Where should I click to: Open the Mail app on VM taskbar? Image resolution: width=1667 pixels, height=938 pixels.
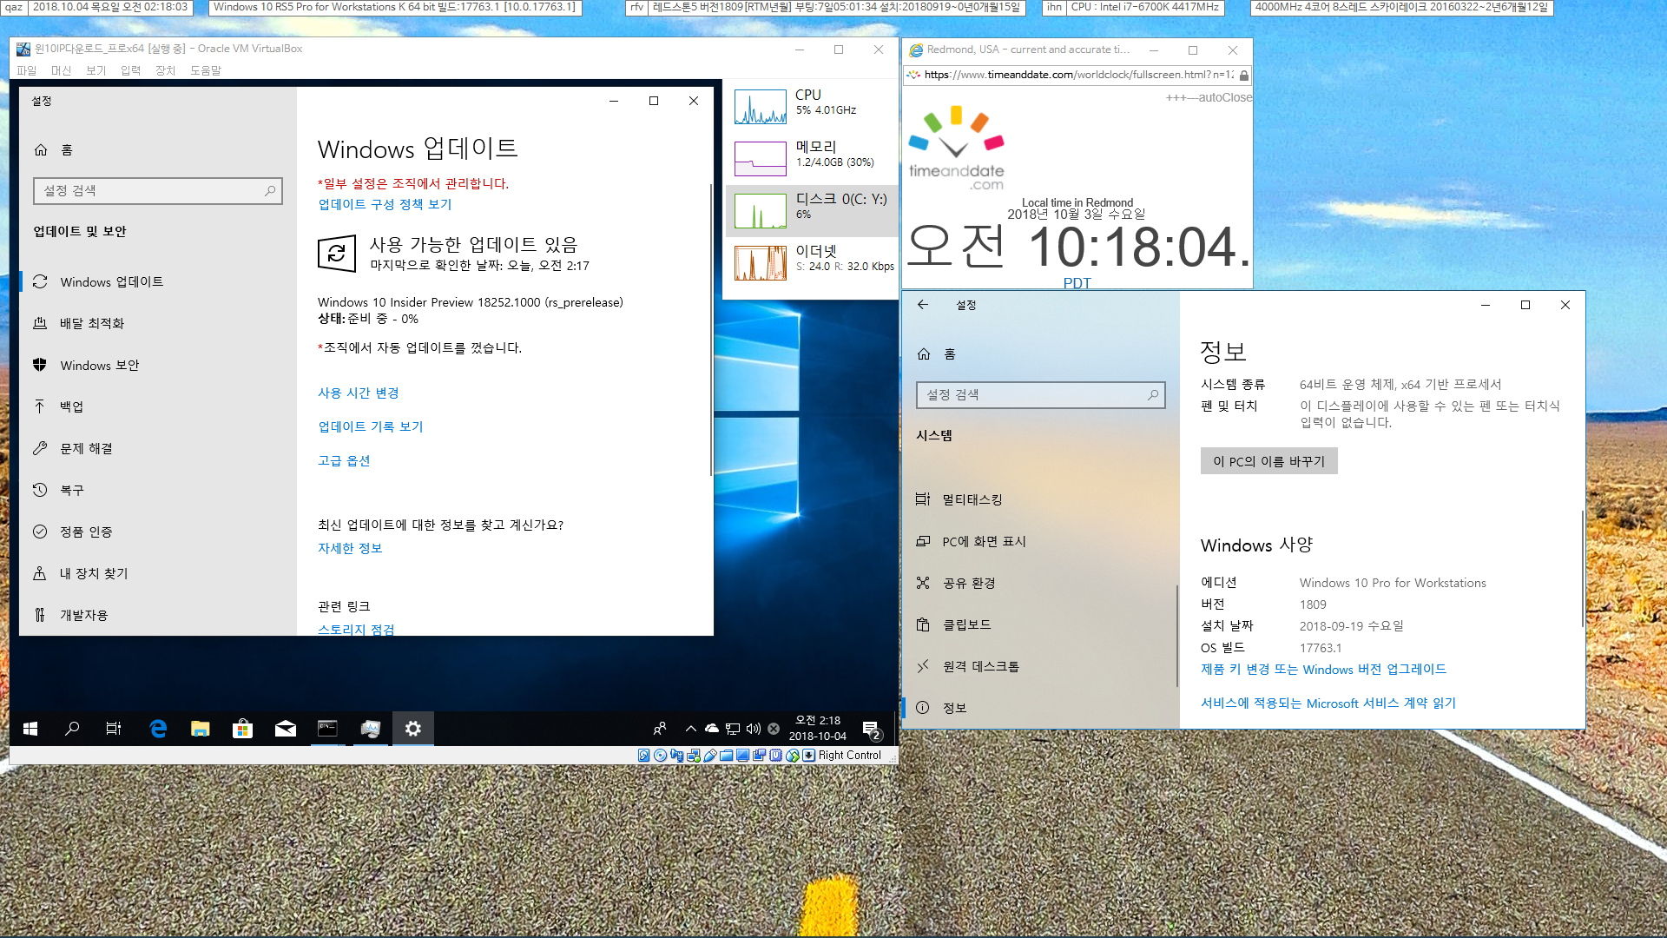coord(286,729)
